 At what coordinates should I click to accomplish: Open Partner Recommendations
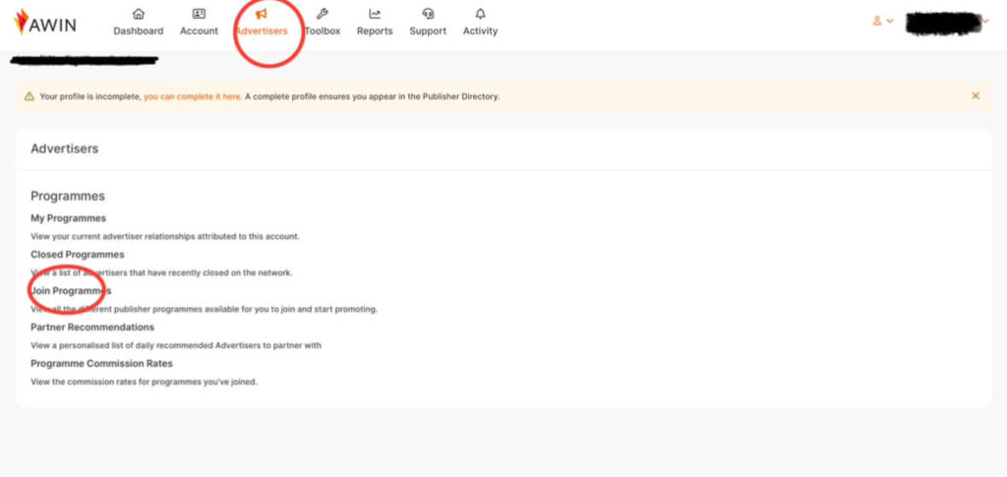tap(92, 327)
